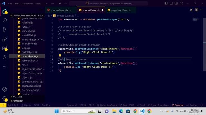The width and height of the screenshot is (206, 115).
Task: Click the lightbulb quick fix icon
Action: point(60,56)
